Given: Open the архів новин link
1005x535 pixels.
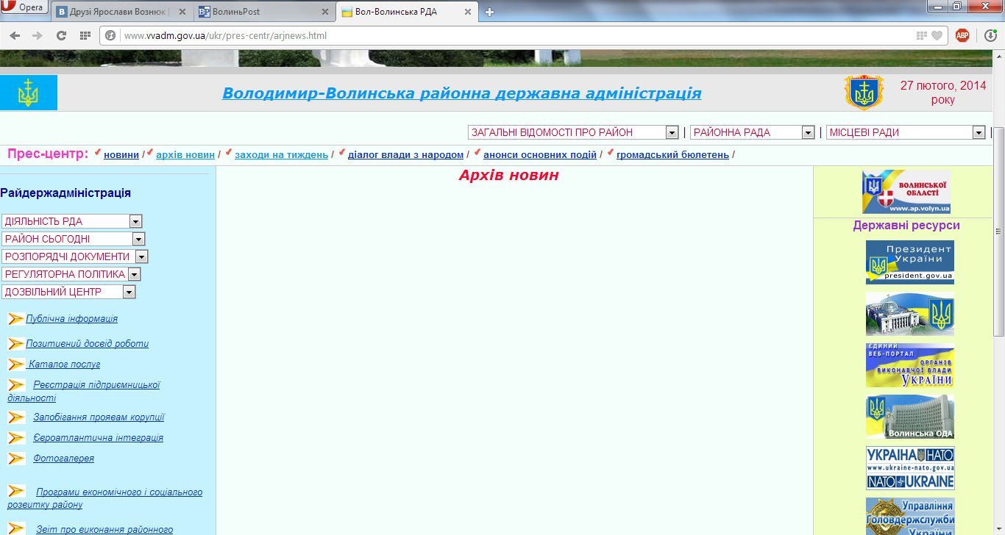Looking at the screenshot, I should 185,155.
